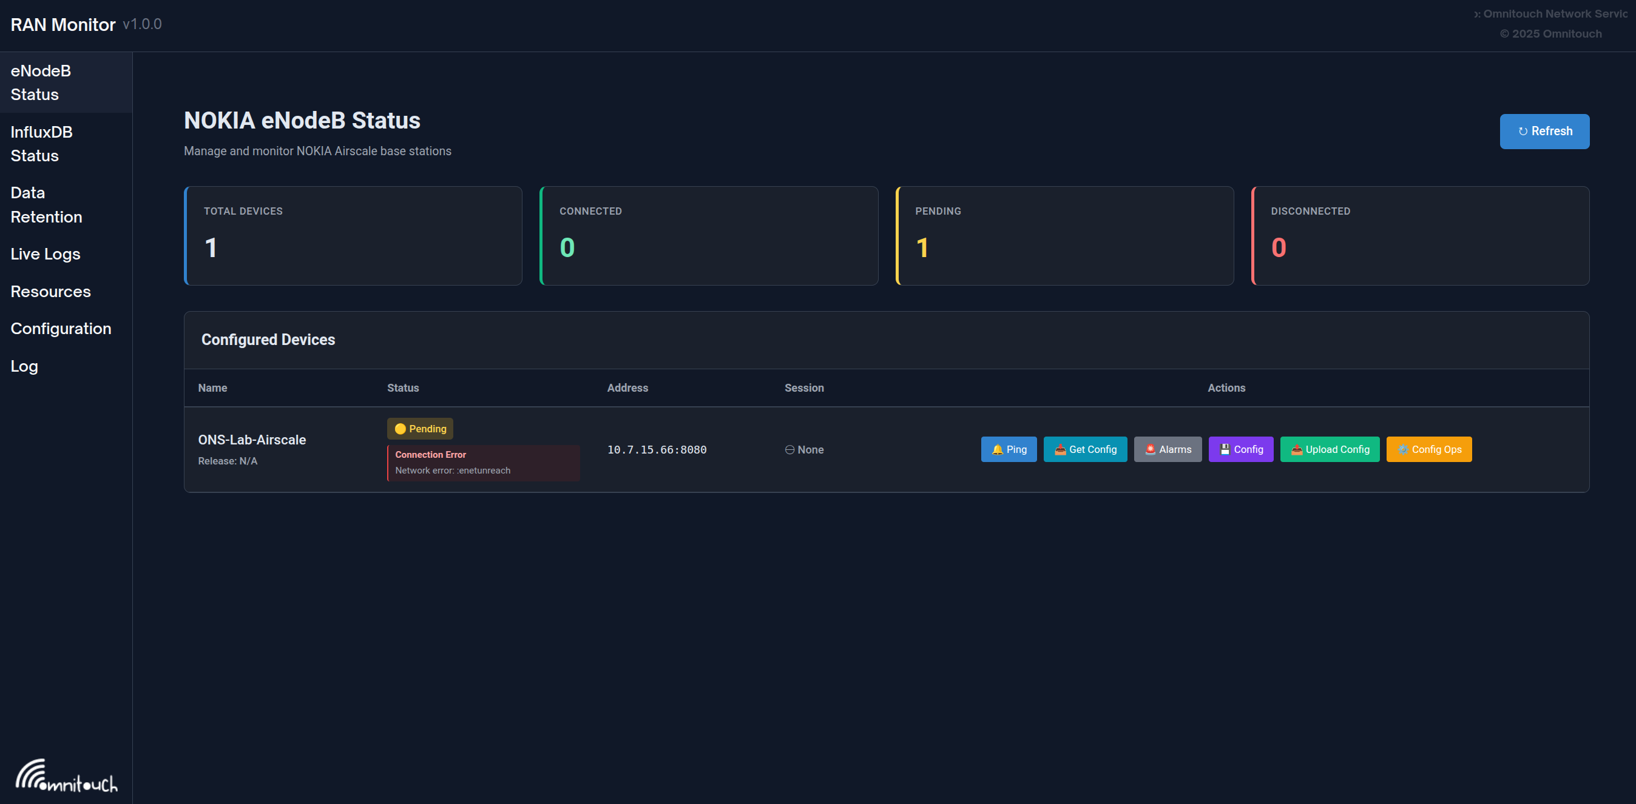The image size is (1636, 804).
Task: Click the v1.0.0 version label
Action: point(142,24)
